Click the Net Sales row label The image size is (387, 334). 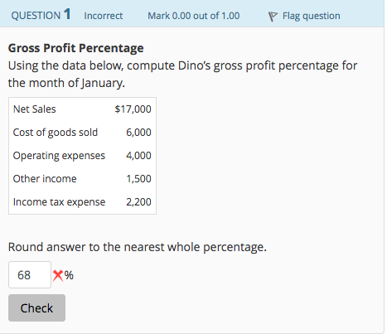35,109
